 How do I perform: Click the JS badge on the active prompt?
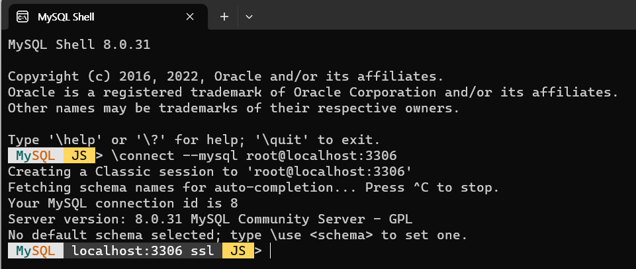(x=238, y=250)
